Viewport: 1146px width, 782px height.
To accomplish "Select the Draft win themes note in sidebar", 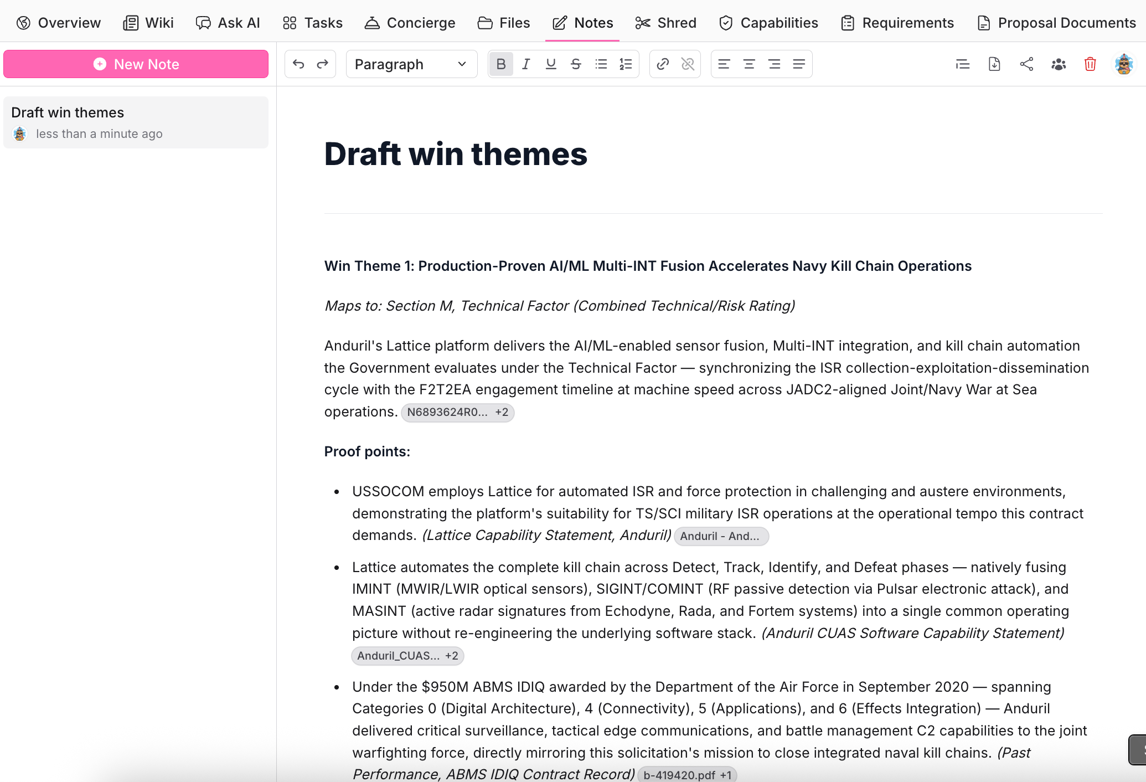I will [136, 122].
